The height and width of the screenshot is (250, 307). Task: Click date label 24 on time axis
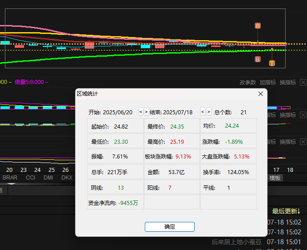[x=37, y=170]
